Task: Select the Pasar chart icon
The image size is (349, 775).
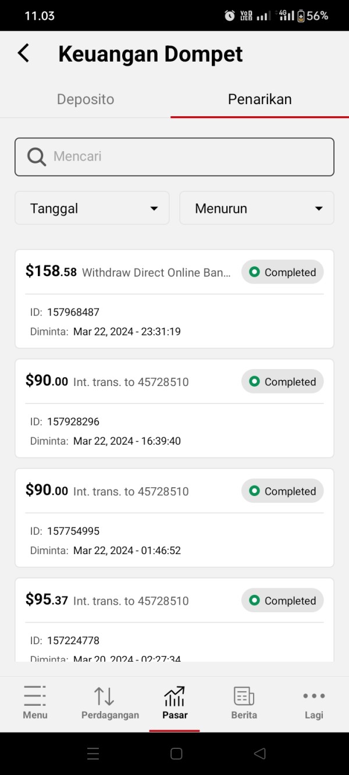Action: coord(174,696)
